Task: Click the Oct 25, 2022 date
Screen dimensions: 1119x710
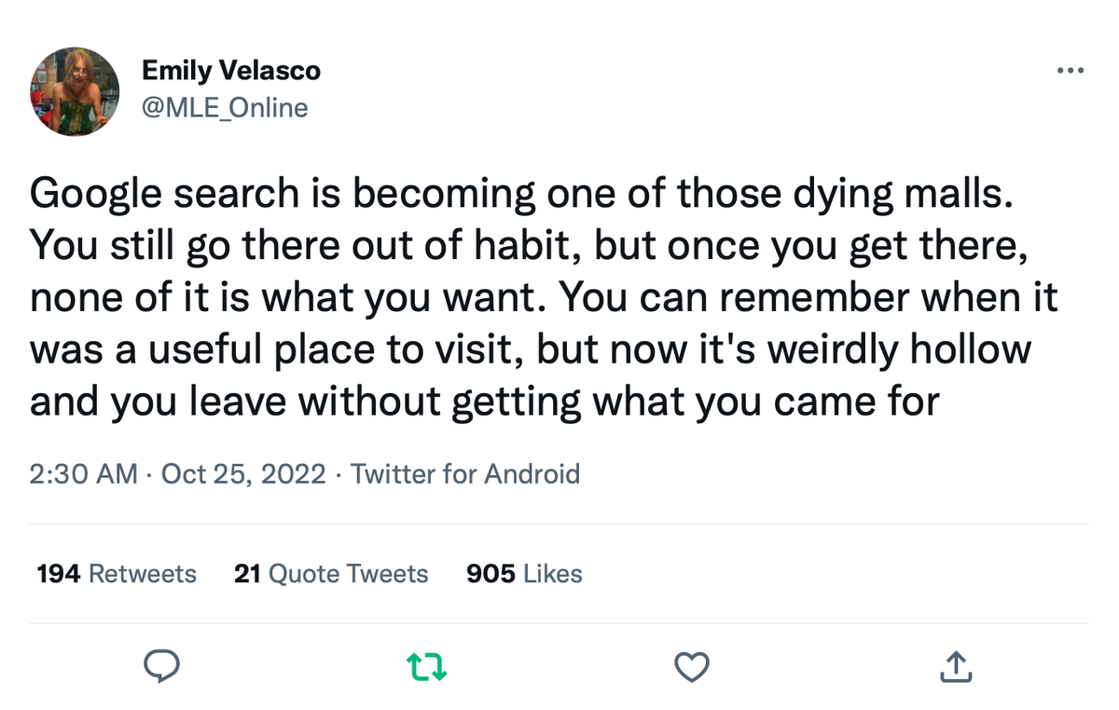Action: 242,474
